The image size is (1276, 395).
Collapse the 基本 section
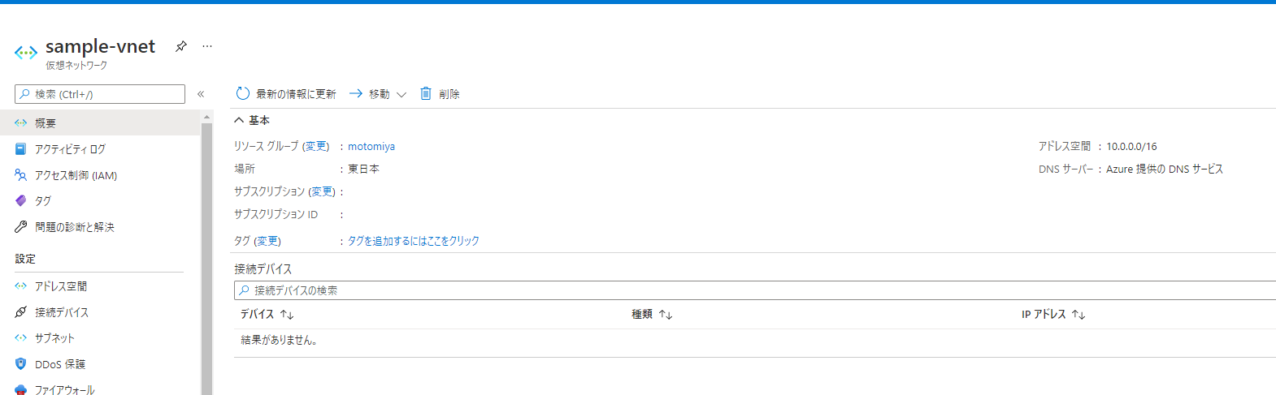(x=252, y=120)
